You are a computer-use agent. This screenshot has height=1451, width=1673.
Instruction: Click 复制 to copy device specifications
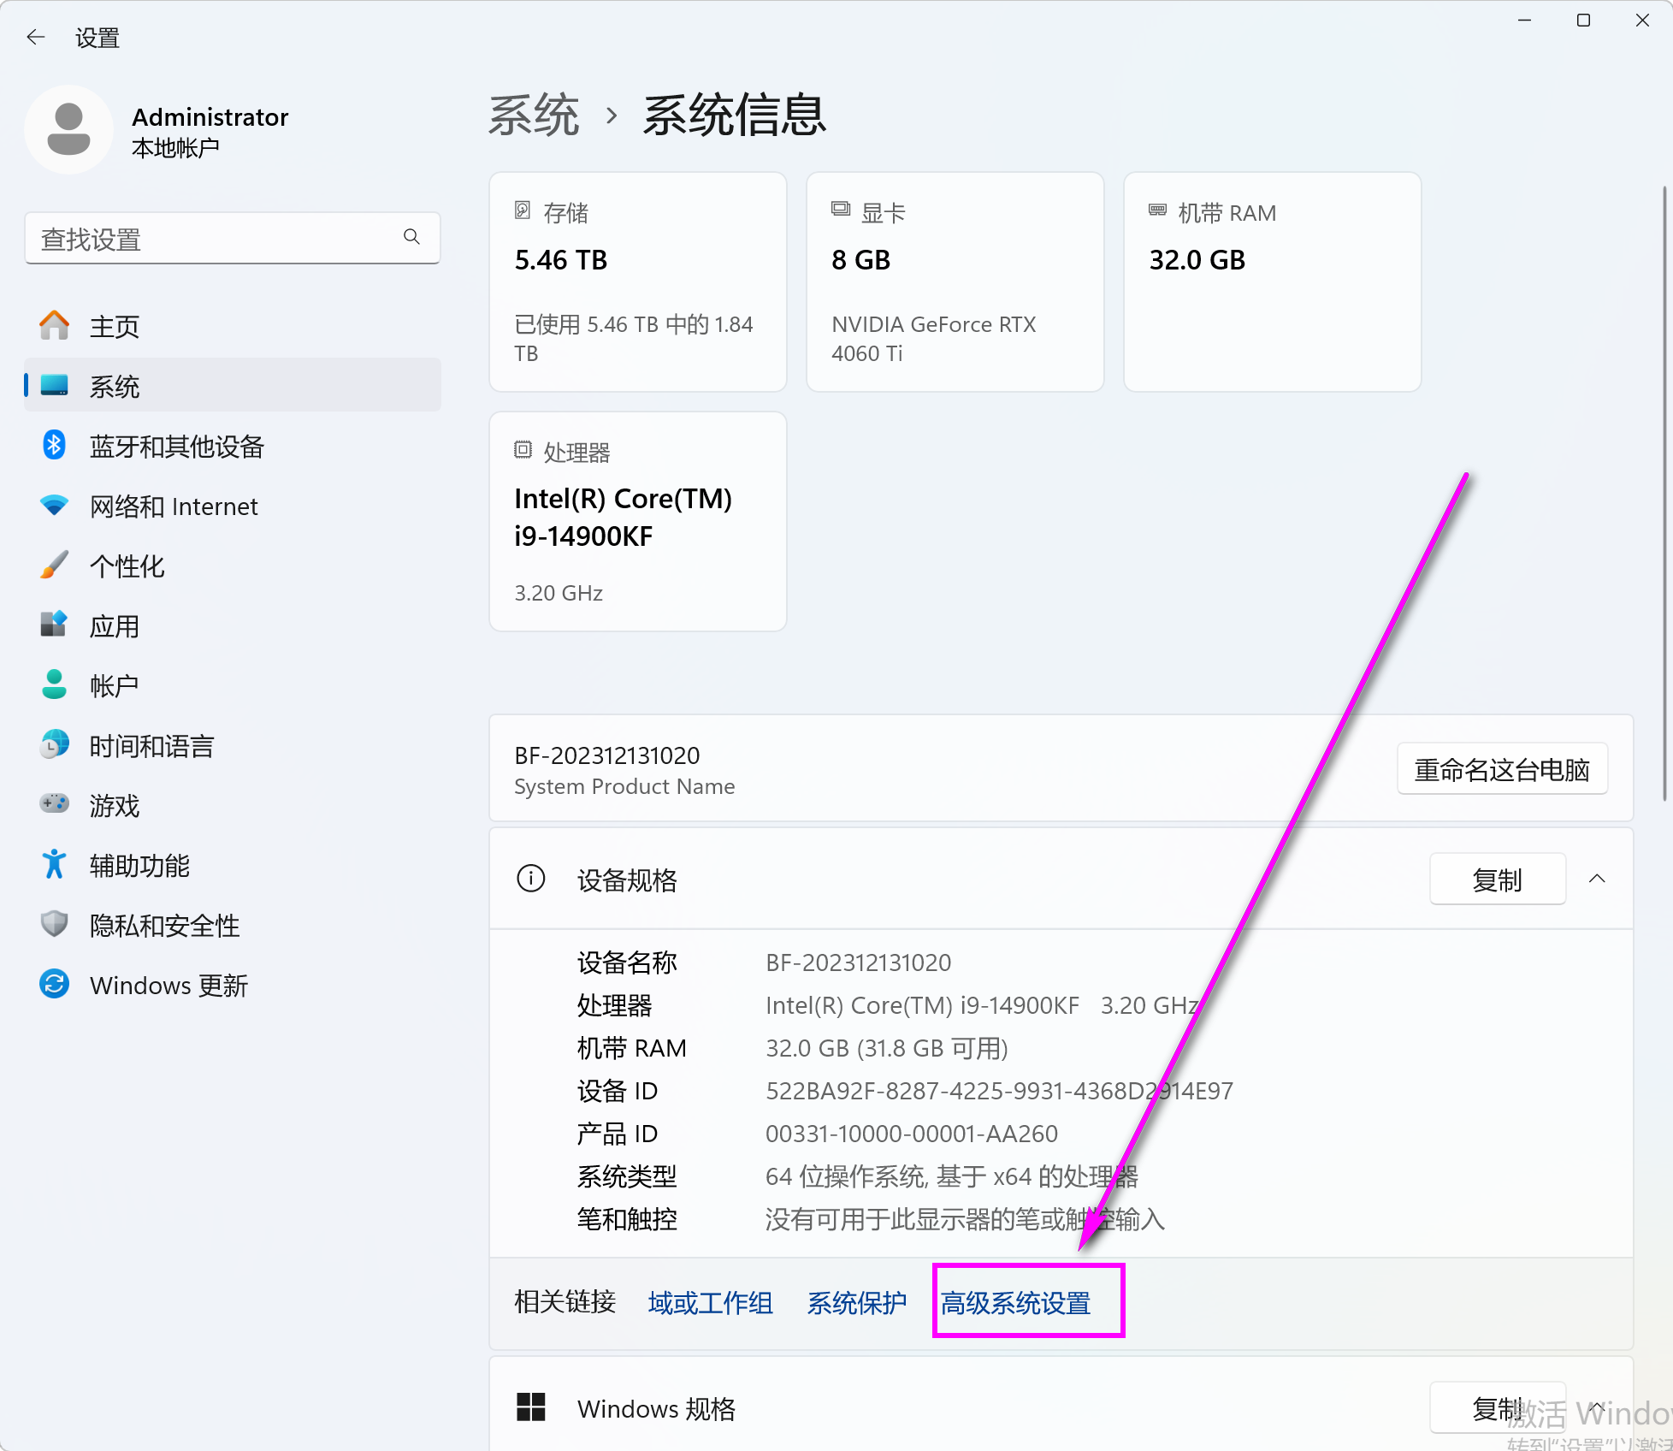(1497, 879)
